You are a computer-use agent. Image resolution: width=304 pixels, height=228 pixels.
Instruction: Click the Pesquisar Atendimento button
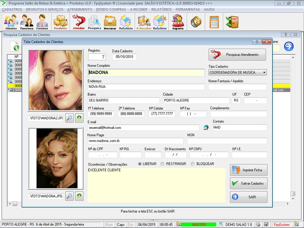tap(237, 55)
